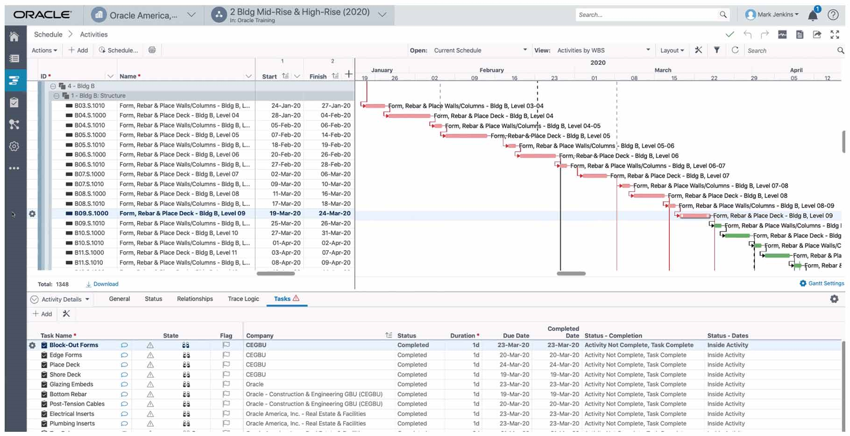Open the comment bubble for Block-Out Forms
This screenshot has height=436, width=850.
(124, 345)
